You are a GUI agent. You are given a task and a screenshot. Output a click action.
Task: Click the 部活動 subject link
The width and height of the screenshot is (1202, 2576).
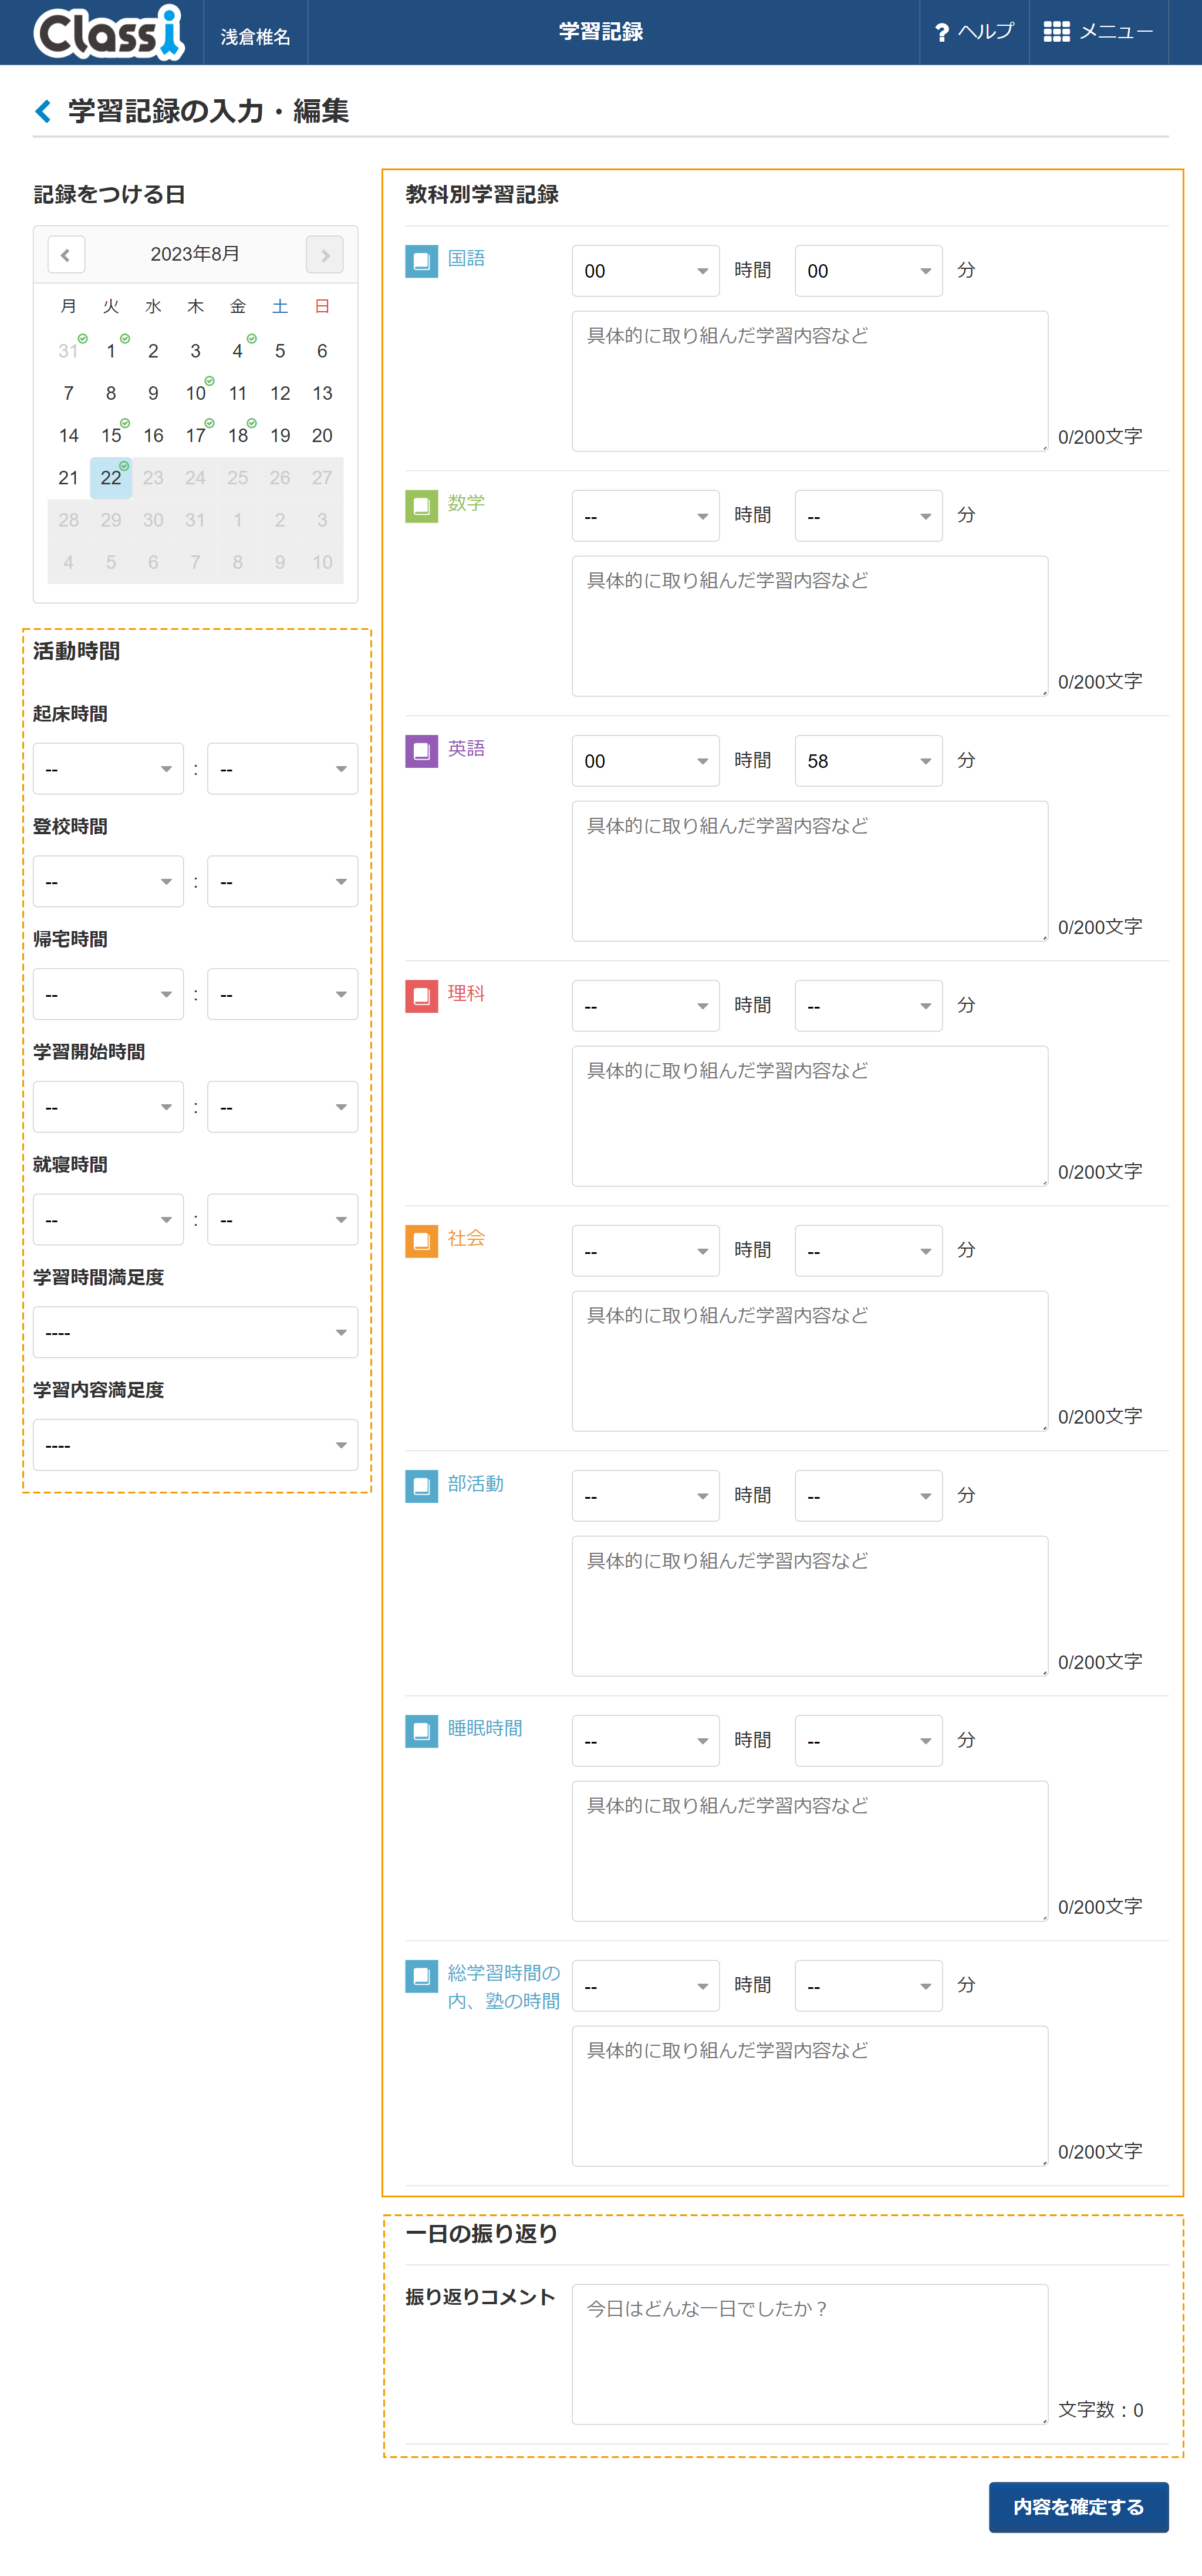pos(476,1483)
